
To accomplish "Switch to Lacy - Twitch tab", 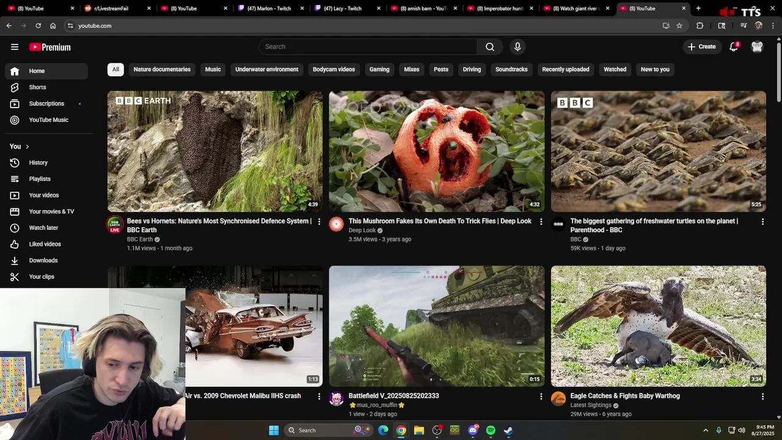I will pos(346,9).
